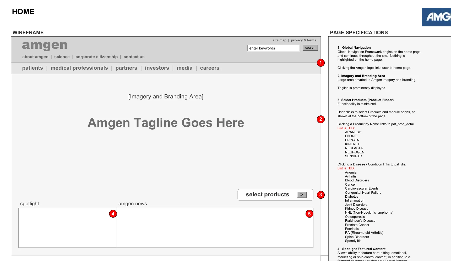This screenshot has width=451, height=261.
Task: Open the site map link
Action: [279, 40]
